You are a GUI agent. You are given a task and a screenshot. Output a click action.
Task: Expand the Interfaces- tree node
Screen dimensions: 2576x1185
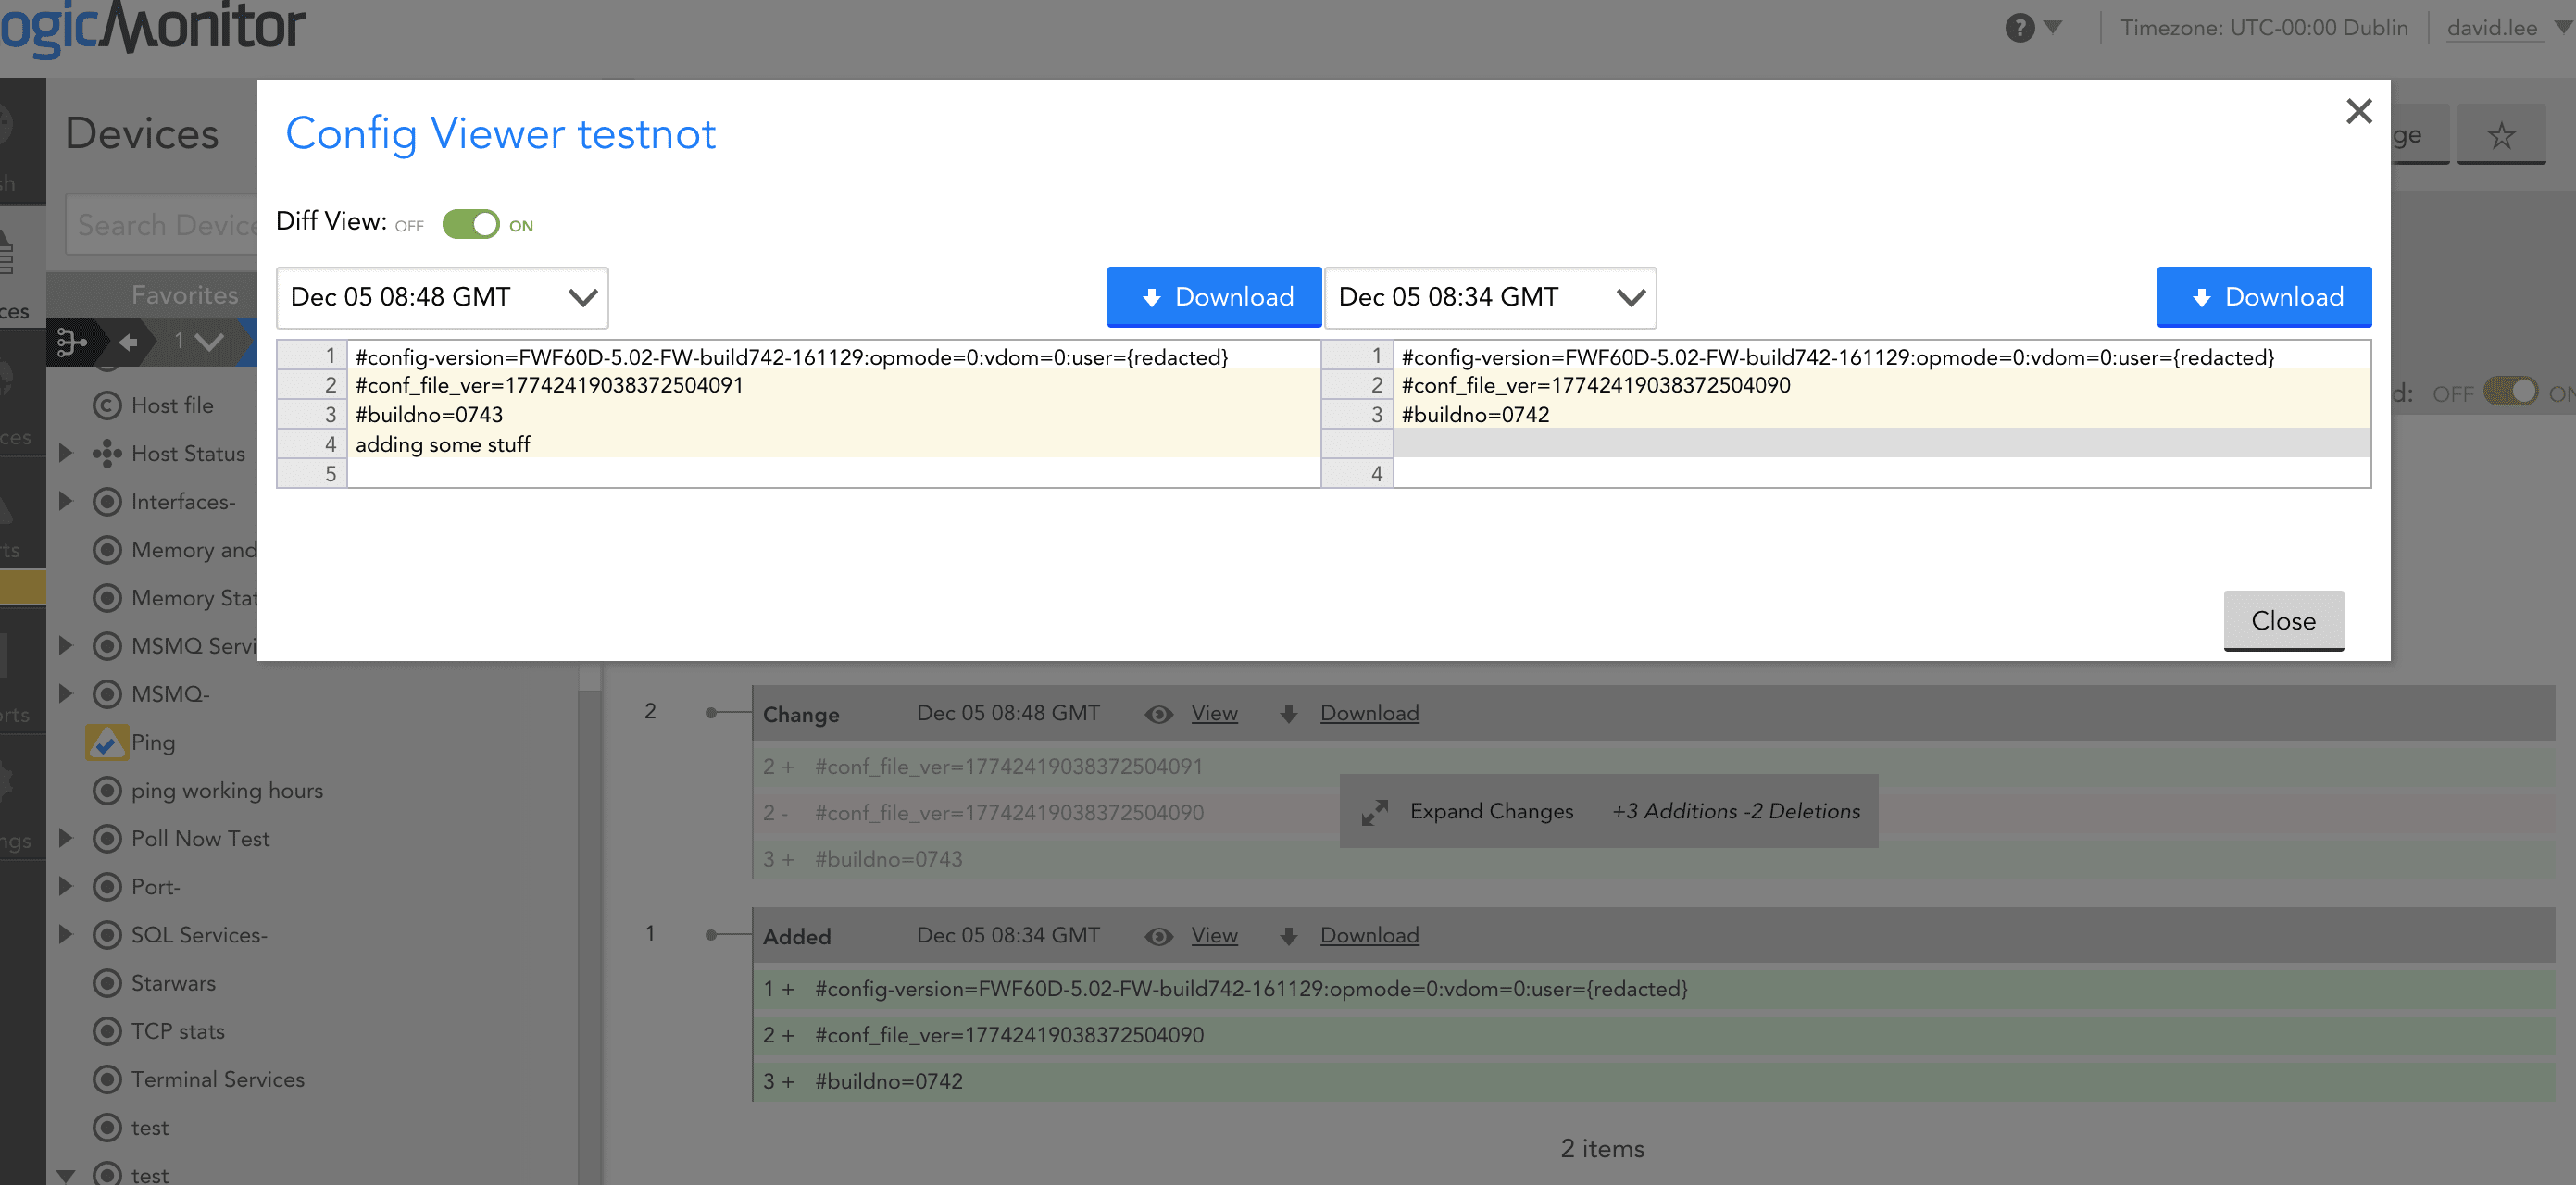(x=66, y=501)
